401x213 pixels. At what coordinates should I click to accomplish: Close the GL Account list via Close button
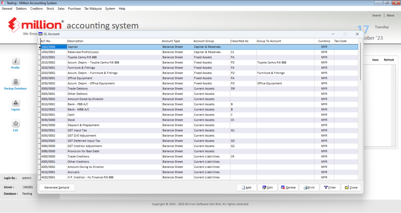coord(351,187)
